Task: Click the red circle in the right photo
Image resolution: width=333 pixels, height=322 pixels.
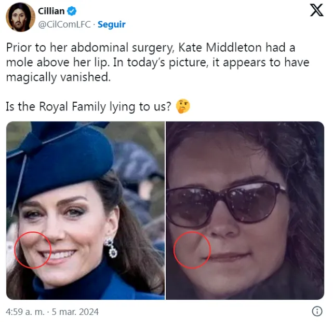Action: click(191, 250)
